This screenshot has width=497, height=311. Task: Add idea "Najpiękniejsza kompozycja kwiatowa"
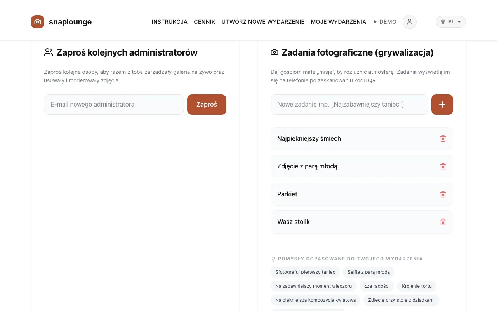[x=316, y=300]
